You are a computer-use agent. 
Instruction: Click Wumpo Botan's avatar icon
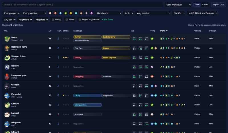7,58
